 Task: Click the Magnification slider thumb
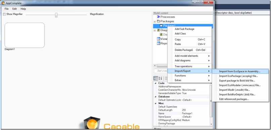tap(56, 15)
